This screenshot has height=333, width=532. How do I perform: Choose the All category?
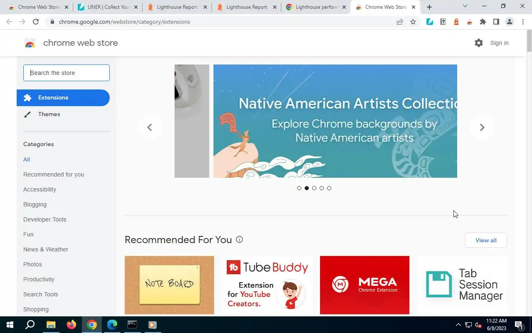[27, 159]
